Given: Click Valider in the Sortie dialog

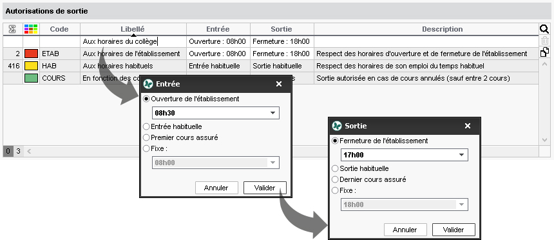Looking at the screenshot, I should pyautogui.click(x=454, y=230).
